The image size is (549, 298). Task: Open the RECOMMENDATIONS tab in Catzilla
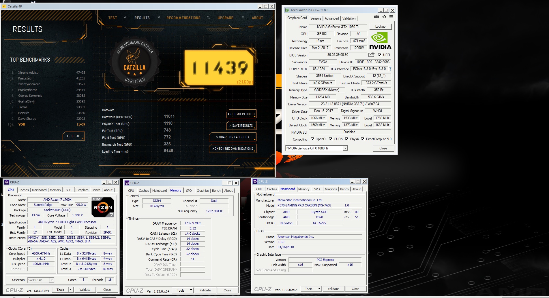pos(183,18)
